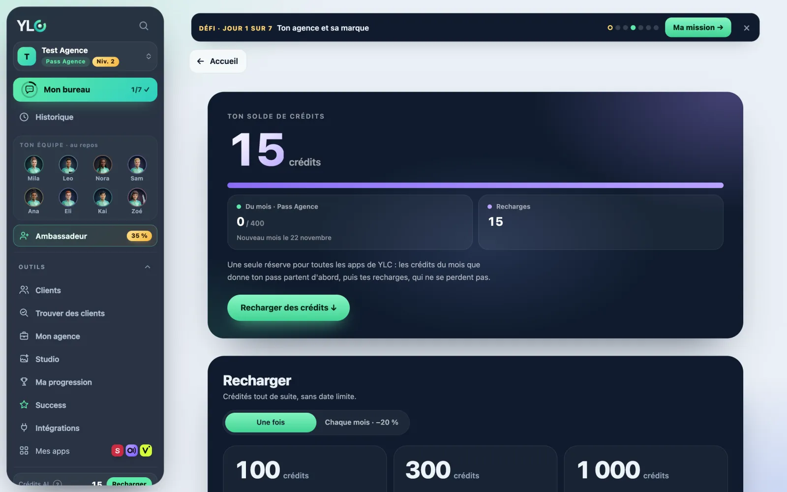Go to Historique
The height and width of the screenshot is (492, 787).
(85, 117)
